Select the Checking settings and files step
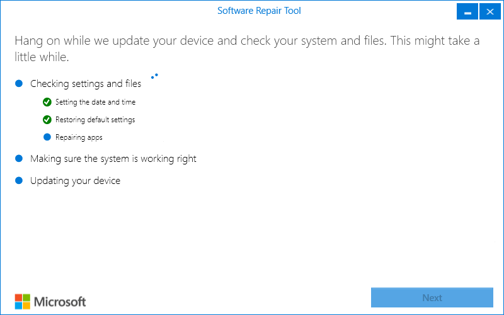Screen dimensions: 504x315 86,84
